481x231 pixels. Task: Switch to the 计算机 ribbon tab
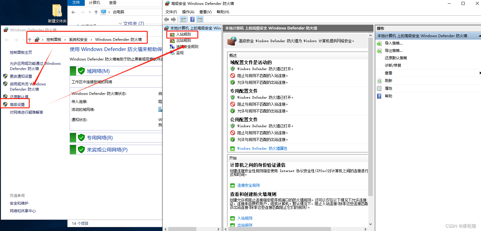click(94, 3)
